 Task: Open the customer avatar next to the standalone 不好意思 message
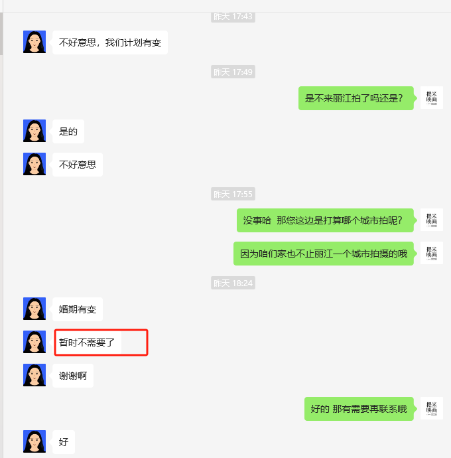coord(34,164)
